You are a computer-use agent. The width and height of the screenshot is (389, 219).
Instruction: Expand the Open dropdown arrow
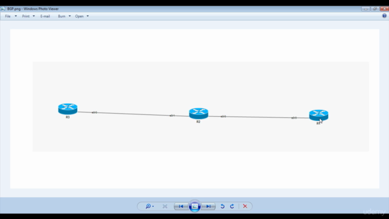click(x=88, y=16)
